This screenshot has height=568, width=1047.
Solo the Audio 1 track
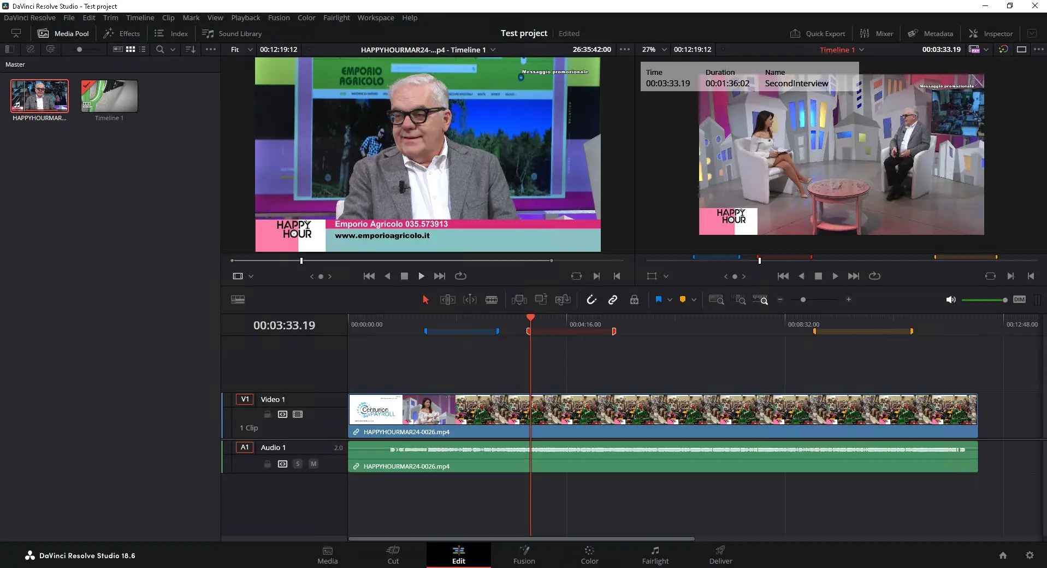tap(298, 464)
